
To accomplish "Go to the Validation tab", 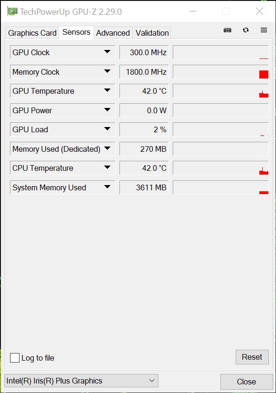I will (152, 33).
